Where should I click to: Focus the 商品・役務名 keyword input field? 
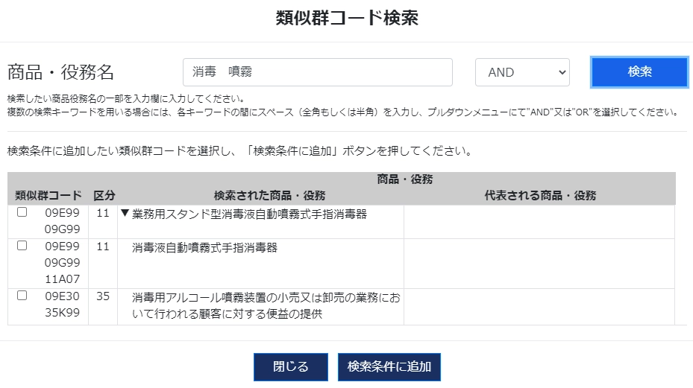point(317,72)
